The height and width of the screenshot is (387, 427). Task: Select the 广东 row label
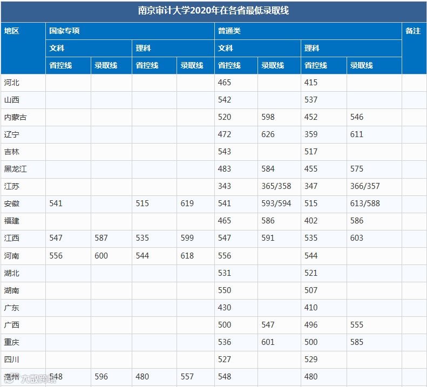(x=12, y=308)
